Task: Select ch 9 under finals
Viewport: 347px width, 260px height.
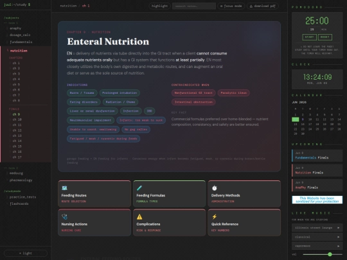Action: [16, 114]
